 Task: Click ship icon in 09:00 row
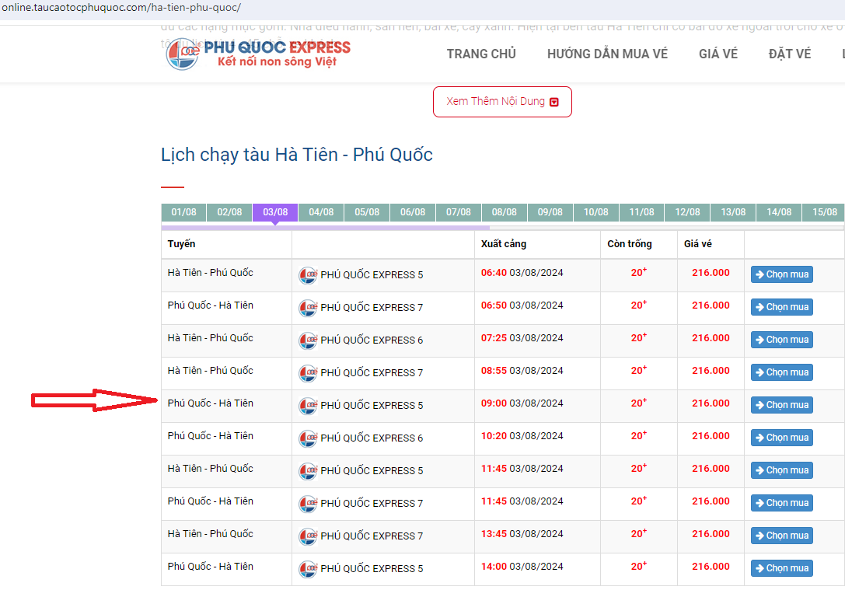pyautogui.click(x=309, y=406)
